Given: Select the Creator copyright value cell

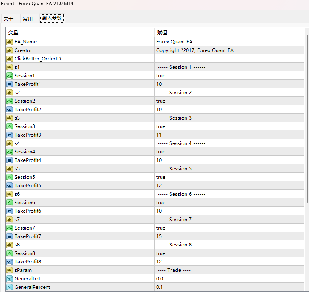Looking at the screenshot, I should click(x=230, y=50).
